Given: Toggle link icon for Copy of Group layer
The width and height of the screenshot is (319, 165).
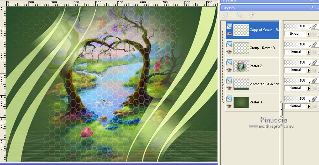Looking at the screenshot, I should [x=314, y=27].
